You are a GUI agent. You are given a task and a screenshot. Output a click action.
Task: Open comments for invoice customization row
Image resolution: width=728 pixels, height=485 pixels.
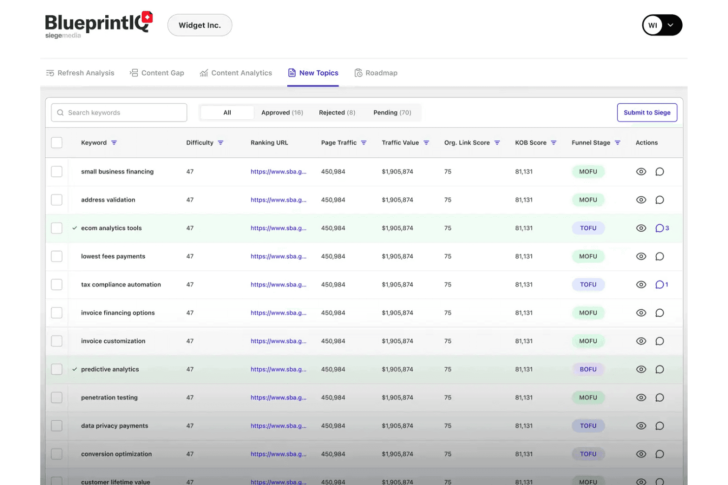click(x=660, y=341)
